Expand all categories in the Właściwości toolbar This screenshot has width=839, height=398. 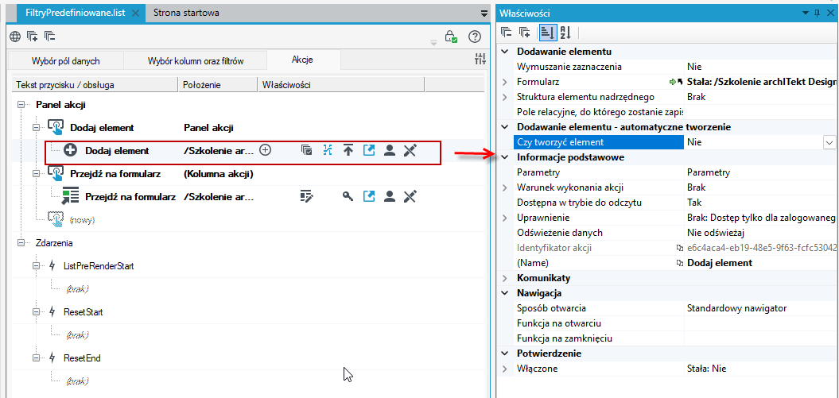click(x=525, y=33)
